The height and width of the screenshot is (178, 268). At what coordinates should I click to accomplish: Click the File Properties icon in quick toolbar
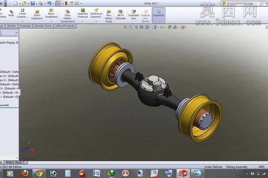pyautogui.click(x=72, y=3)
